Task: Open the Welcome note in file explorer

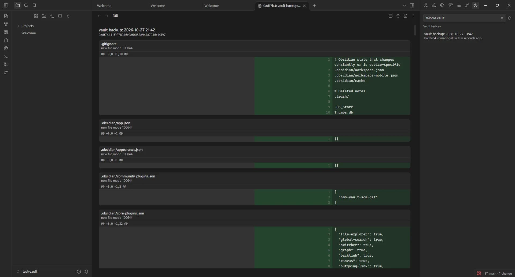Action: pos(28,33)
